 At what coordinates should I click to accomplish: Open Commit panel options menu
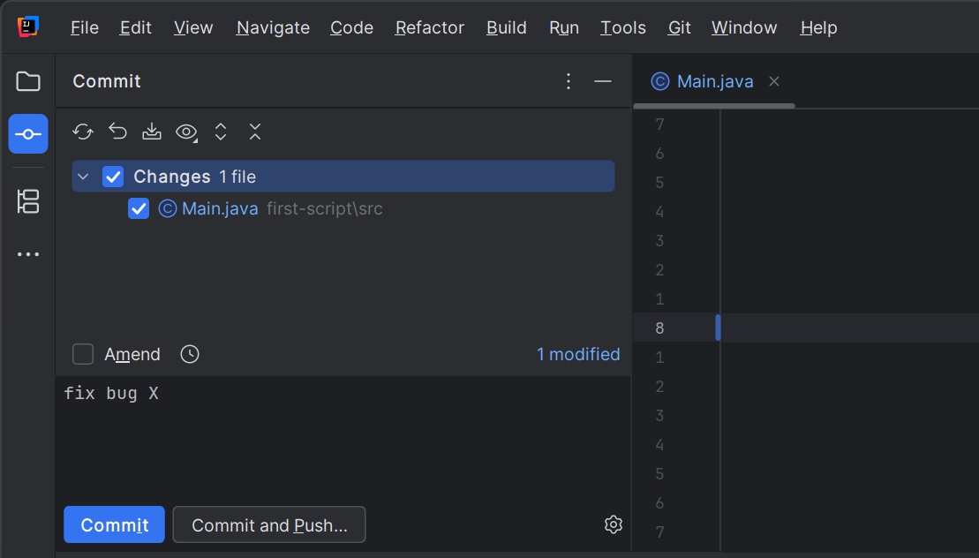pos(569,81)
